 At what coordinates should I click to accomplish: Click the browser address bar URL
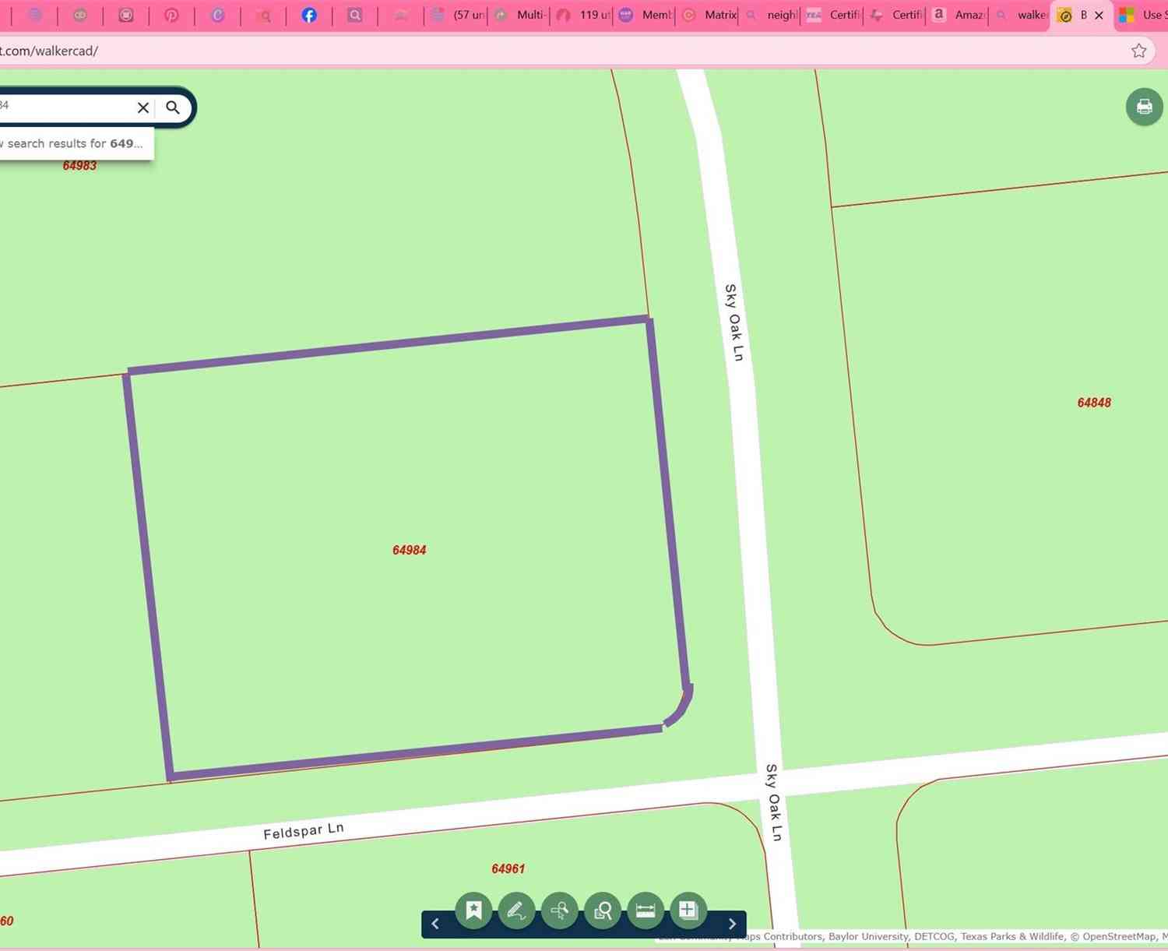click(x=49, y=51)
